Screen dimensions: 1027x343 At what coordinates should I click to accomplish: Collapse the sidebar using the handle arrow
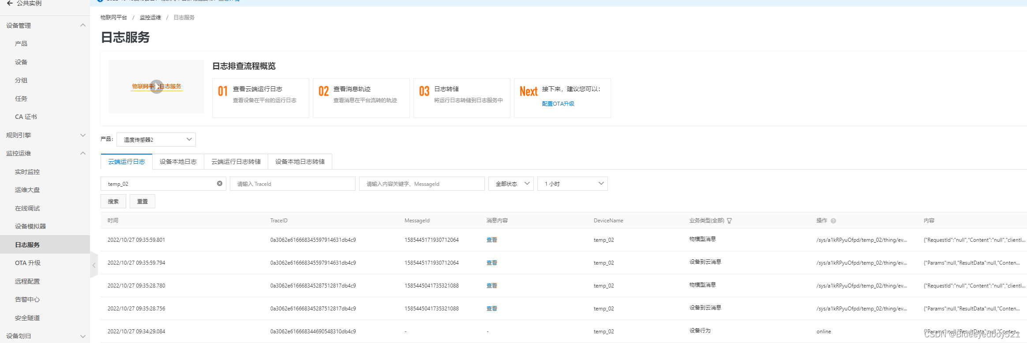(x=94, y=265)
